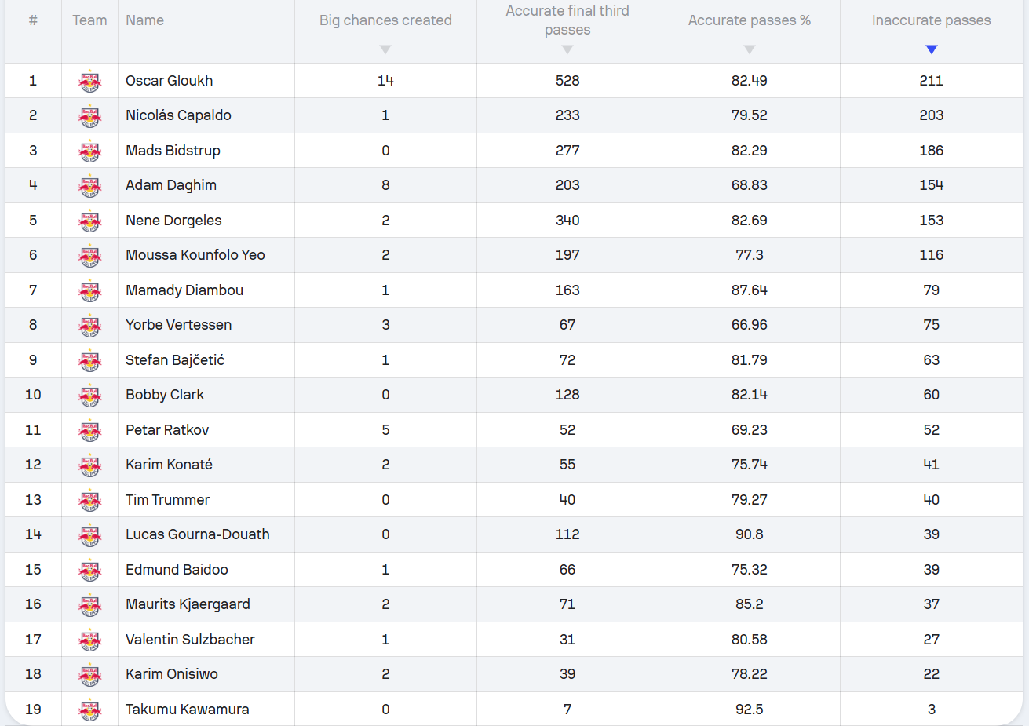This screenshot has height=726, width=1029.
Task: Click team crest in Takumu Kawamura row
Action: pos(90,710)
